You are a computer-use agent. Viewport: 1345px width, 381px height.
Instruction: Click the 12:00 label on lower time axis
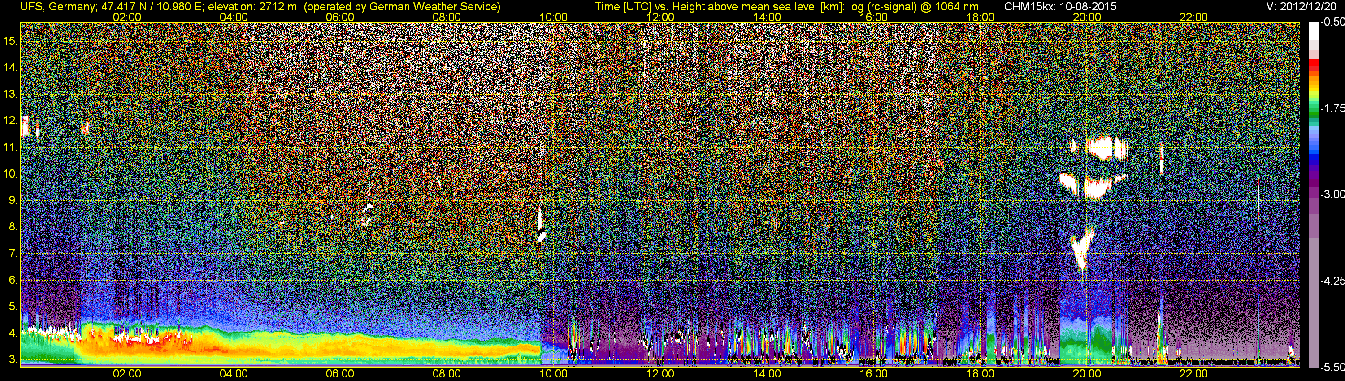coord(660,374)
